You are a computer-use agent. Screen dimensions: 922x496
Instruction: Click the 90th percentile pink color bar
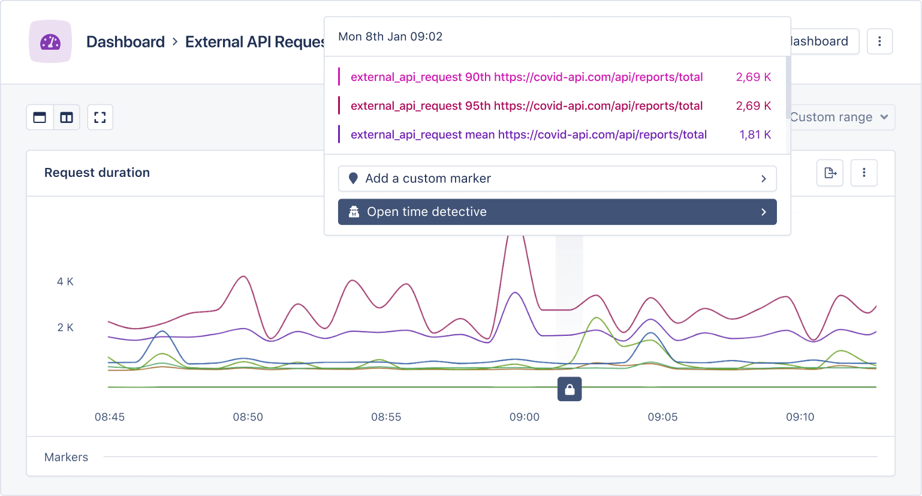click(339, 77)
